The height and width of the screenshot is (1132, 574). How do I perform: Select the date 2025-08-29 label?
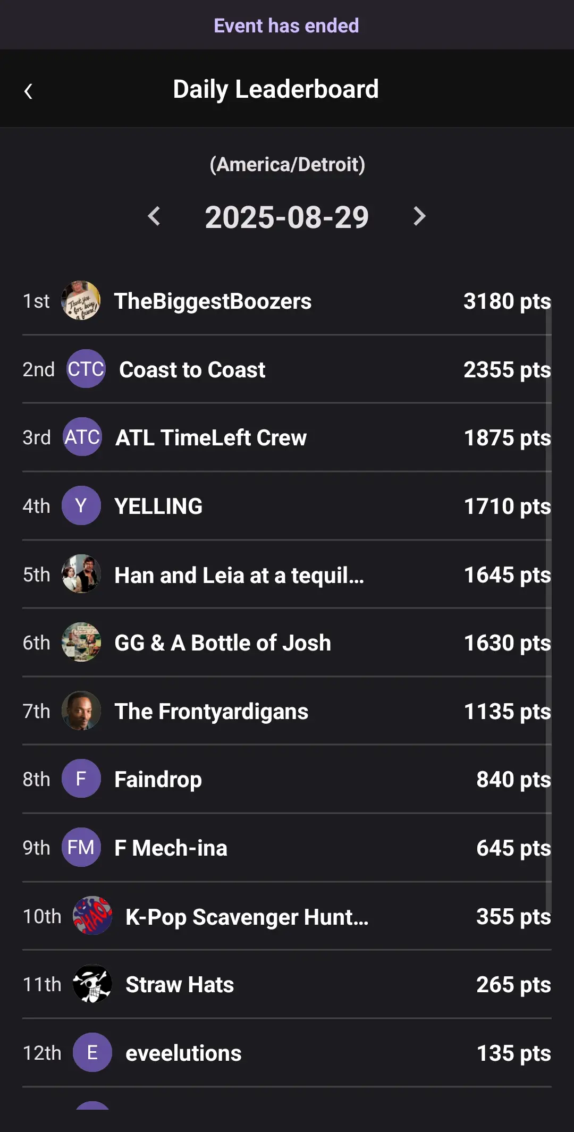(x=287, y=217)
